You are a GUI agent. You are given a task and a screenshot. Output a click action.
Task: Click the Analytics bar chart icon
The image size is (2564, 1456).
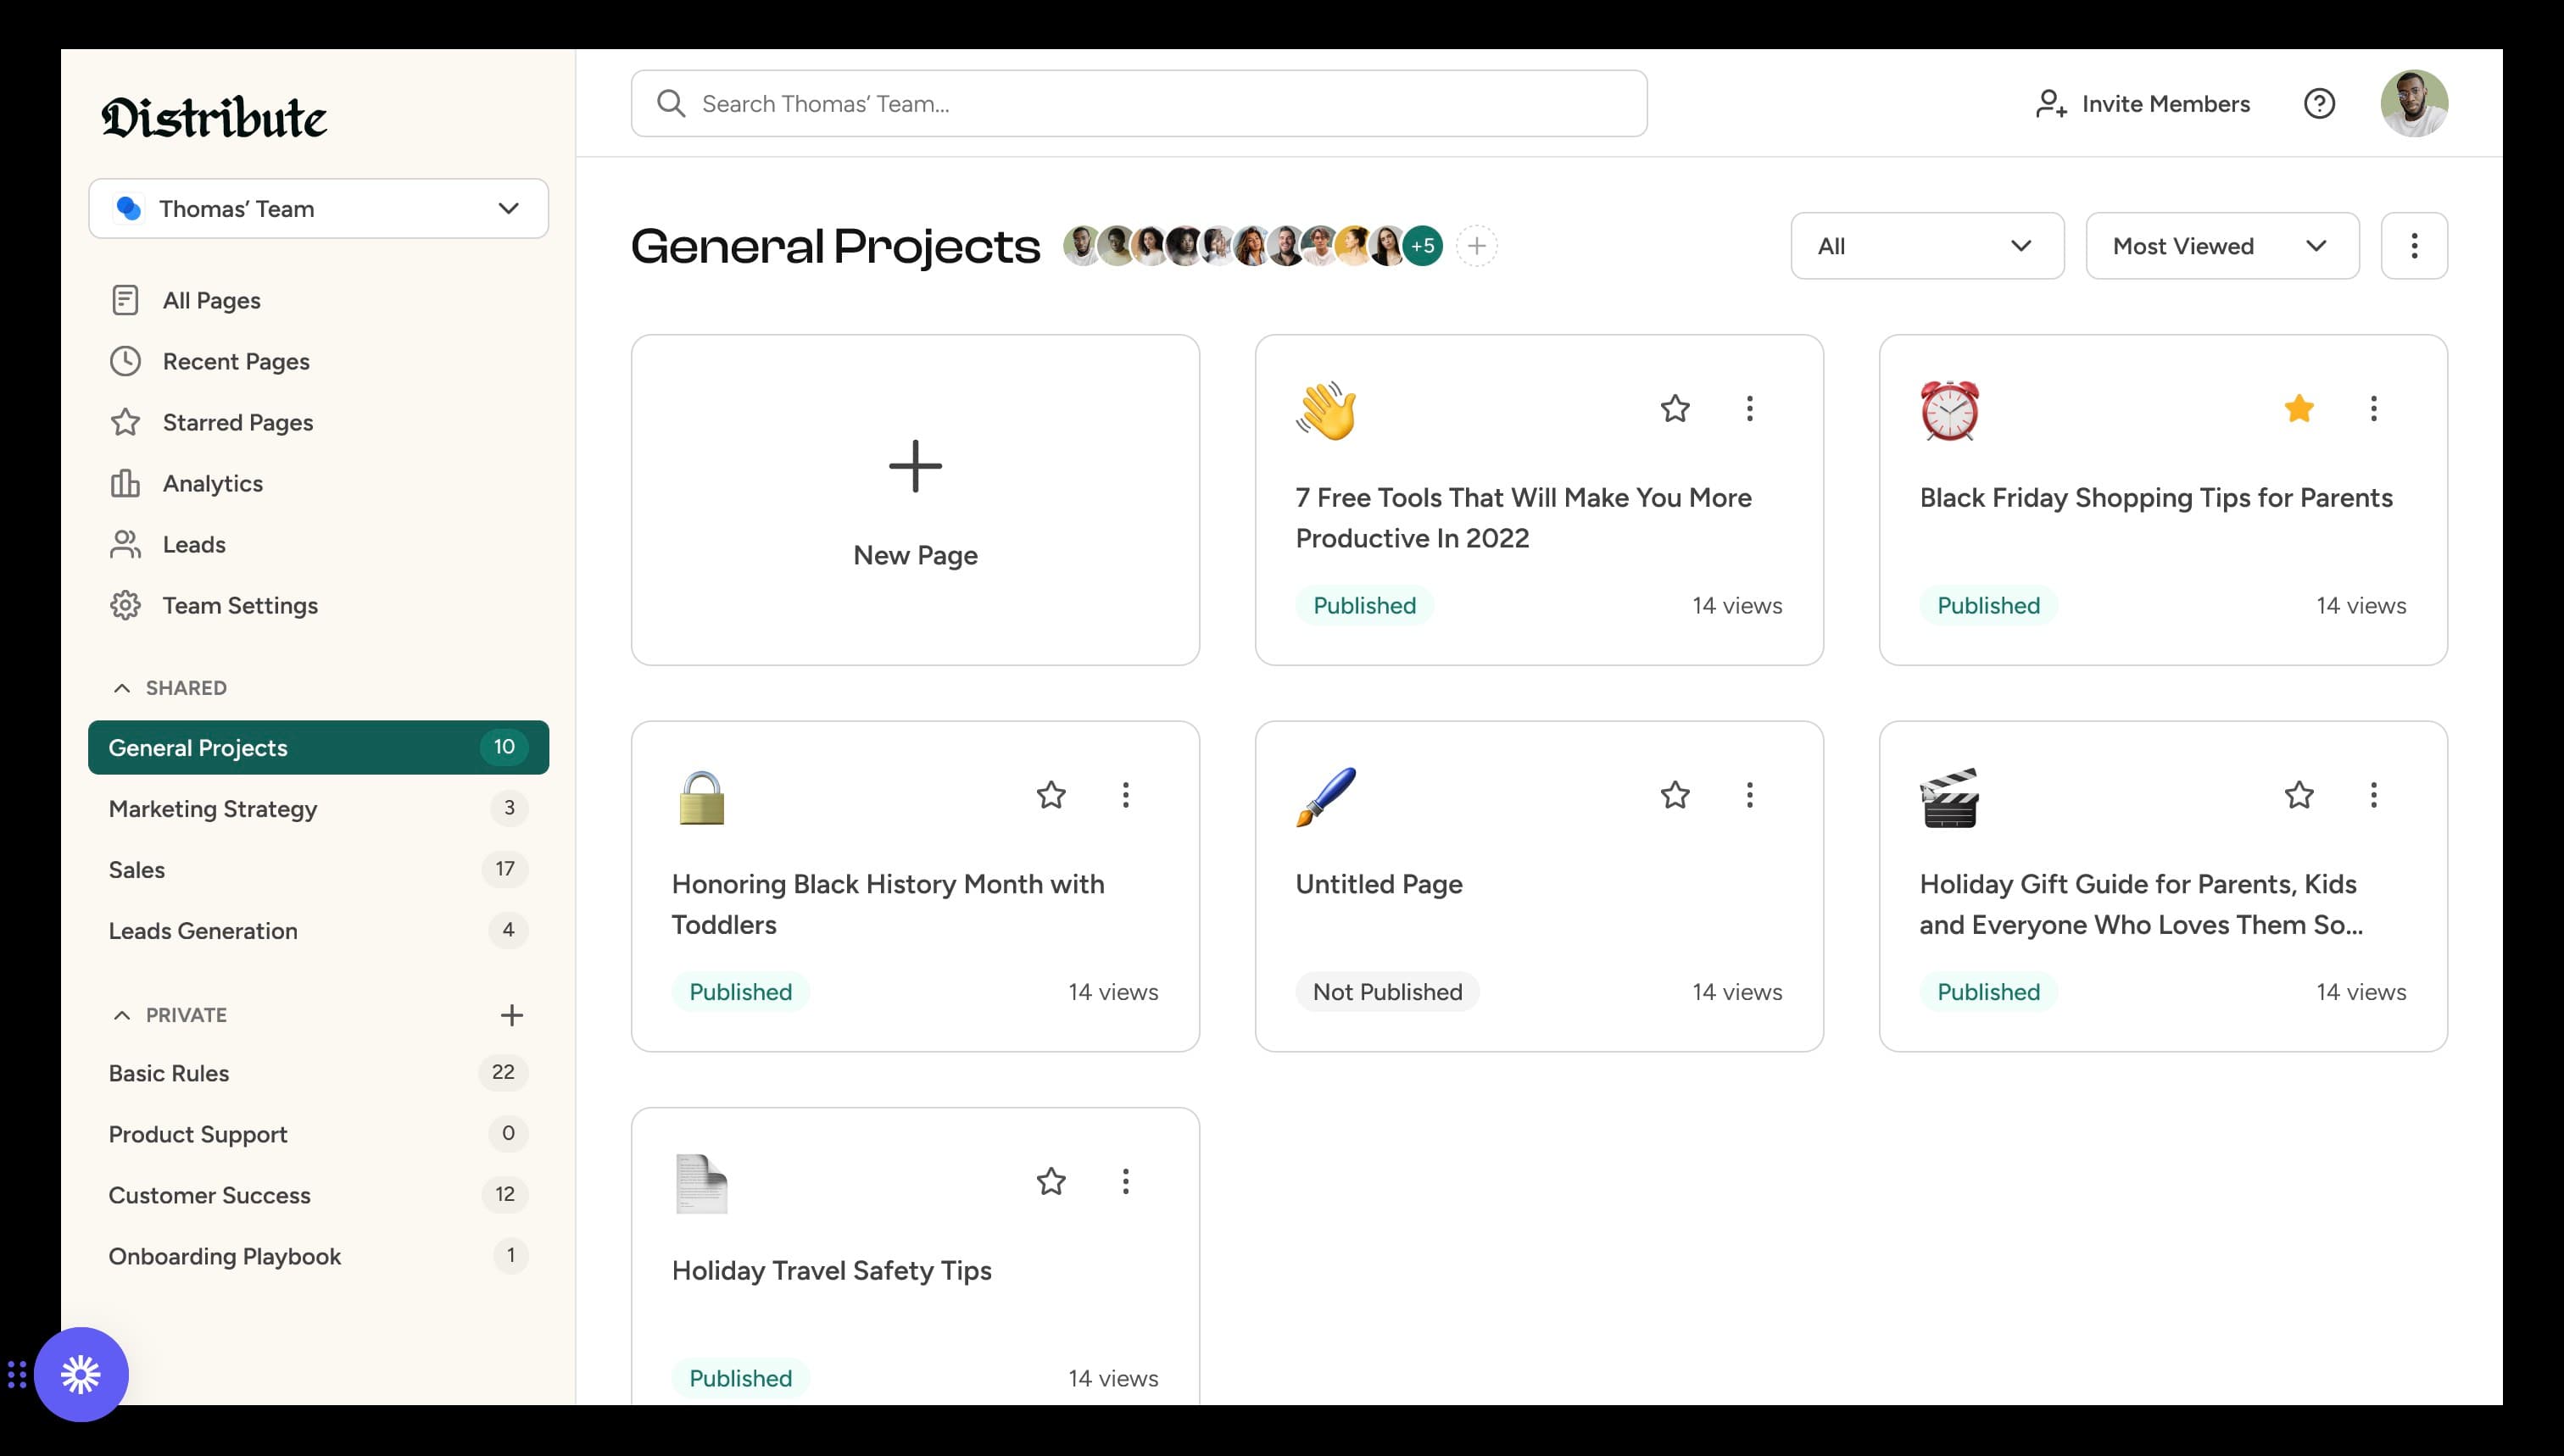(x=125, y=483)
